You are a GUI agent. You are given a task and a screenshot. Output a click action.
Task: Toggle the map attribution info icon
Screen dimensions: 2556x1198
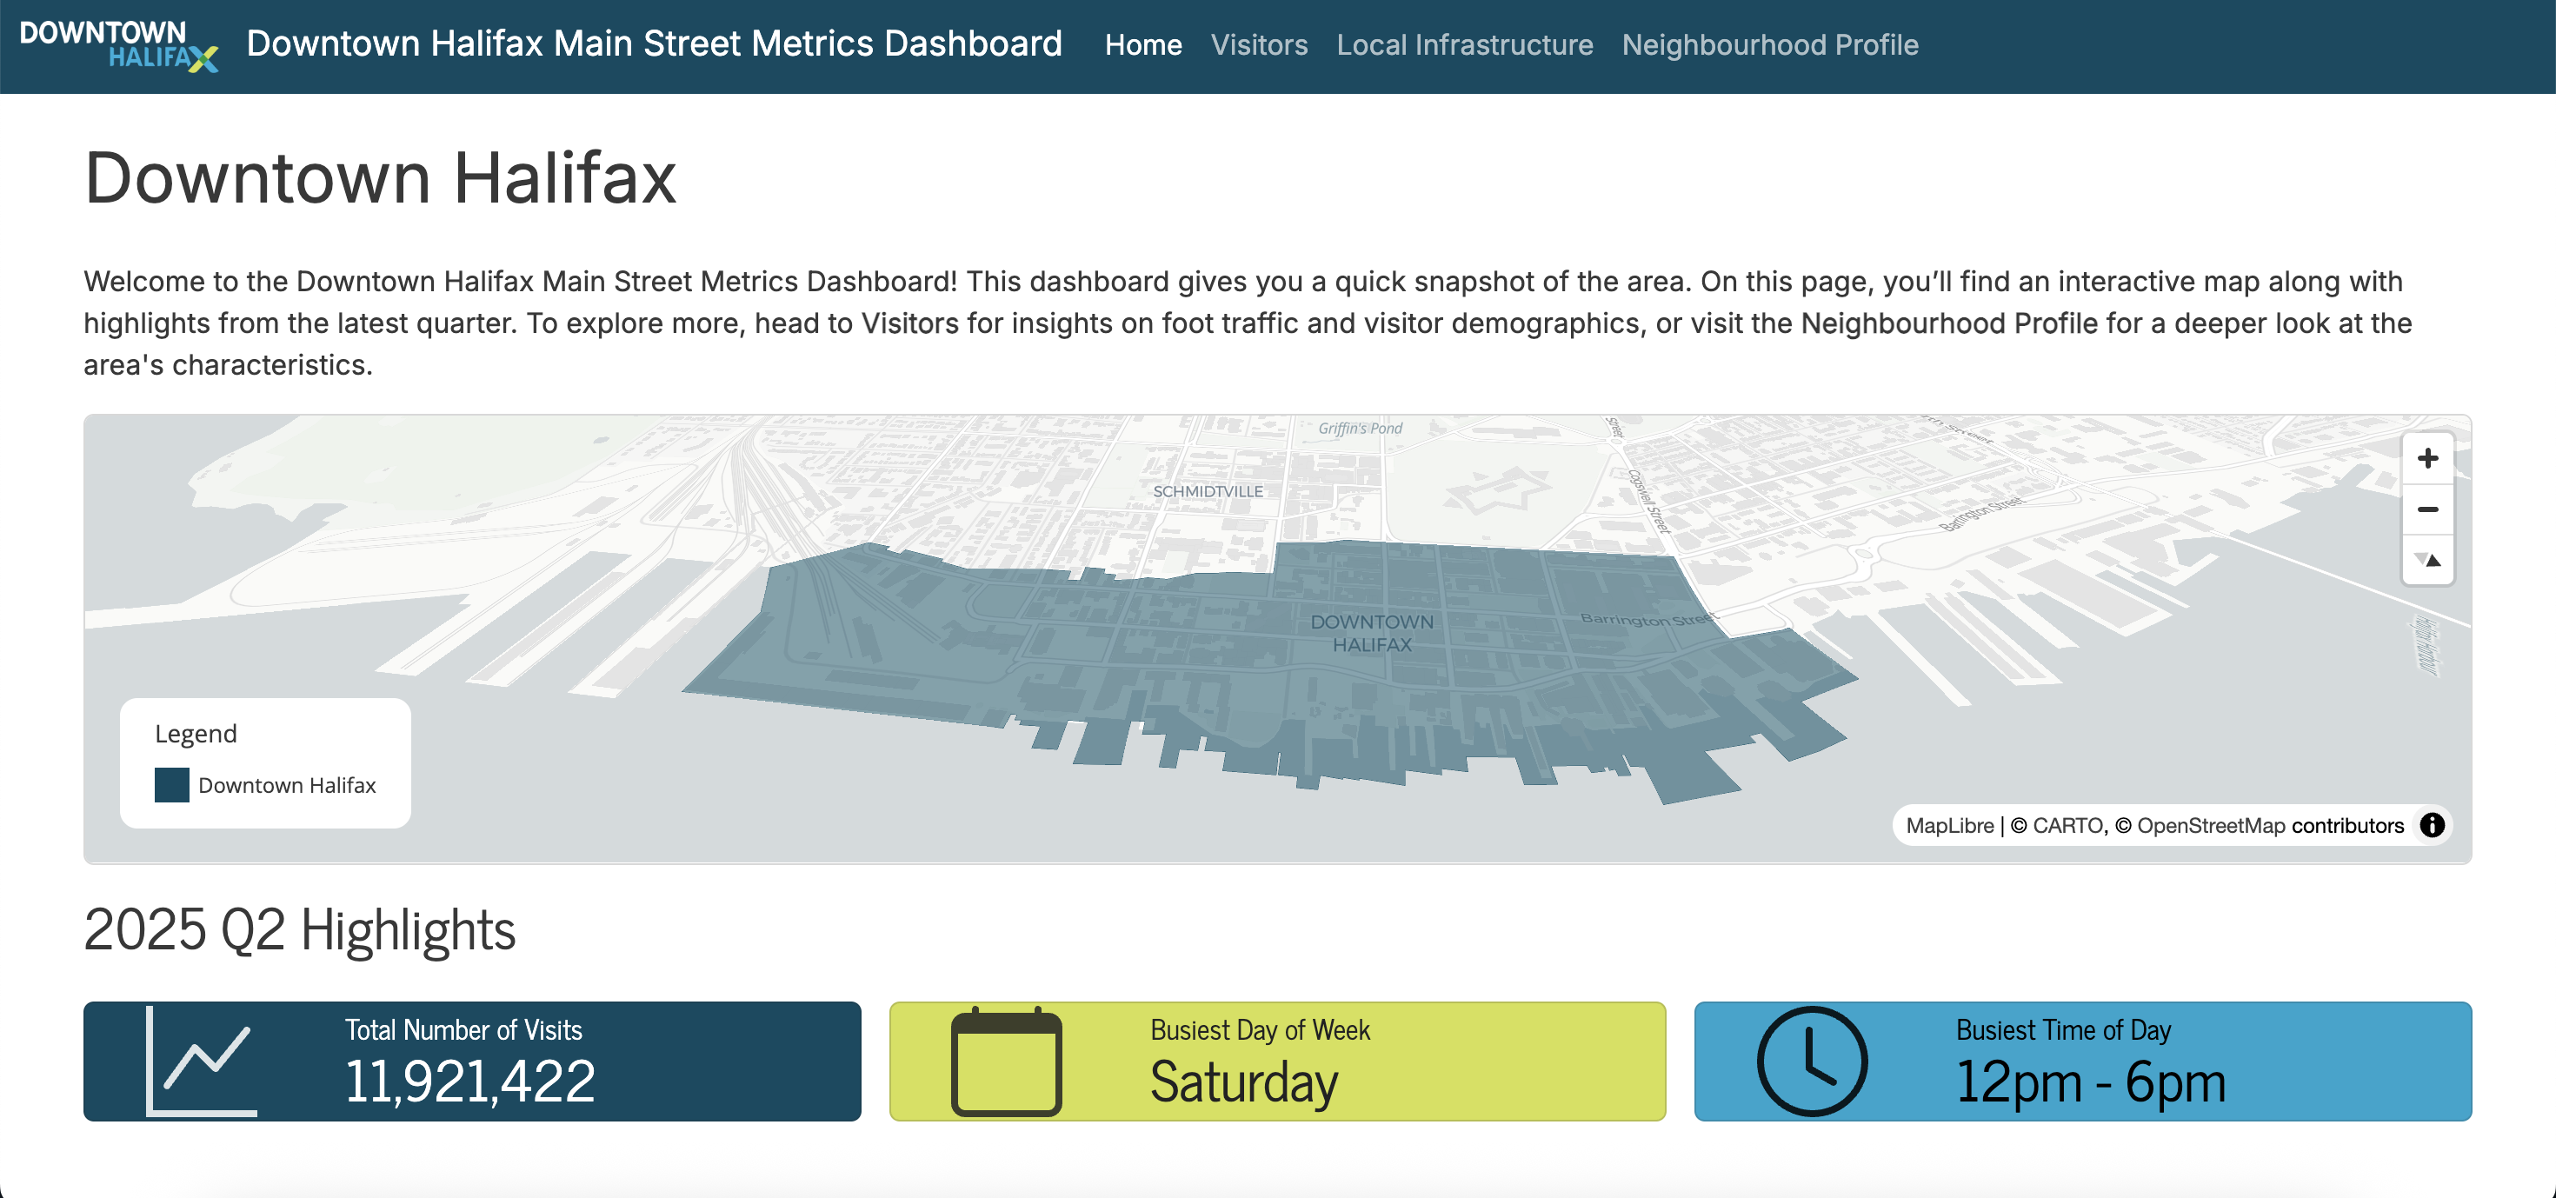click(x=2432, y=825)
